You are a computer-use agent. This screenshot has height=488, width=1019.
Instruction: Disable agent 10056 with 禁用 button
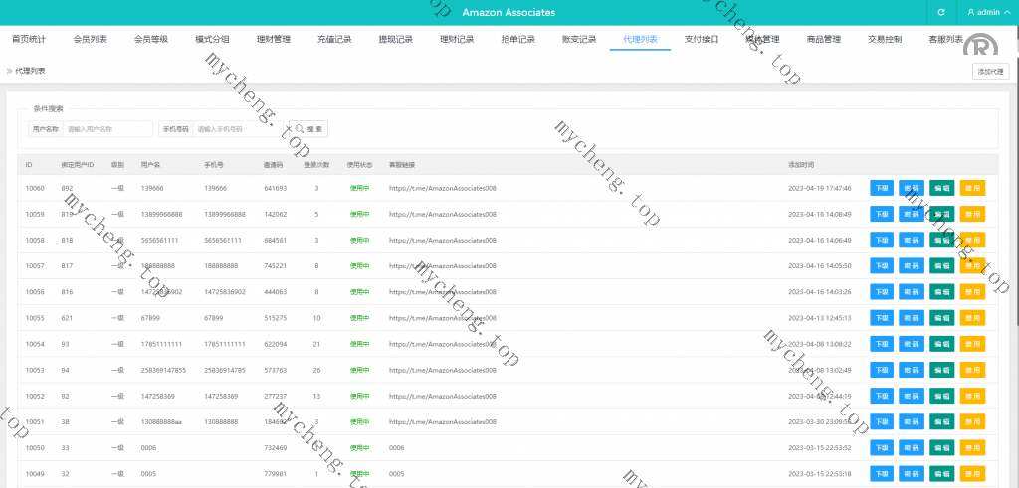(x=972, y=292)
